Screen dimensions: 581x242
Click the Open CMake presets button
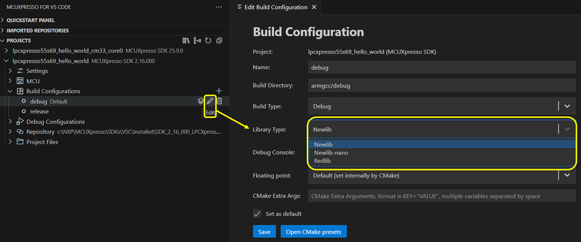pos(313,231)
